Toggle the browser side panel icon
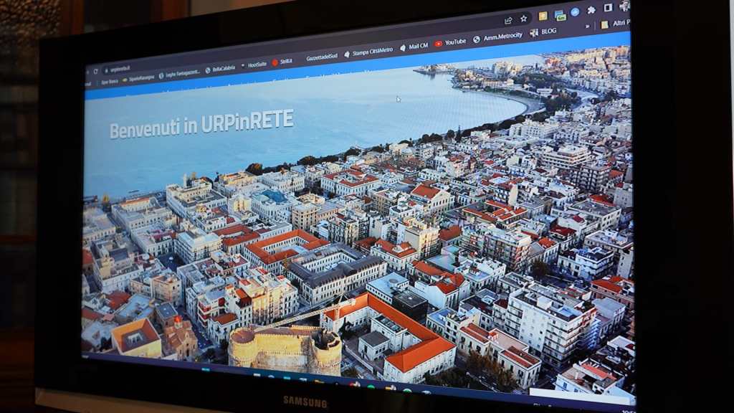This screenshot has width=734, height=413. pyautogui.click(x=608, y=8)
